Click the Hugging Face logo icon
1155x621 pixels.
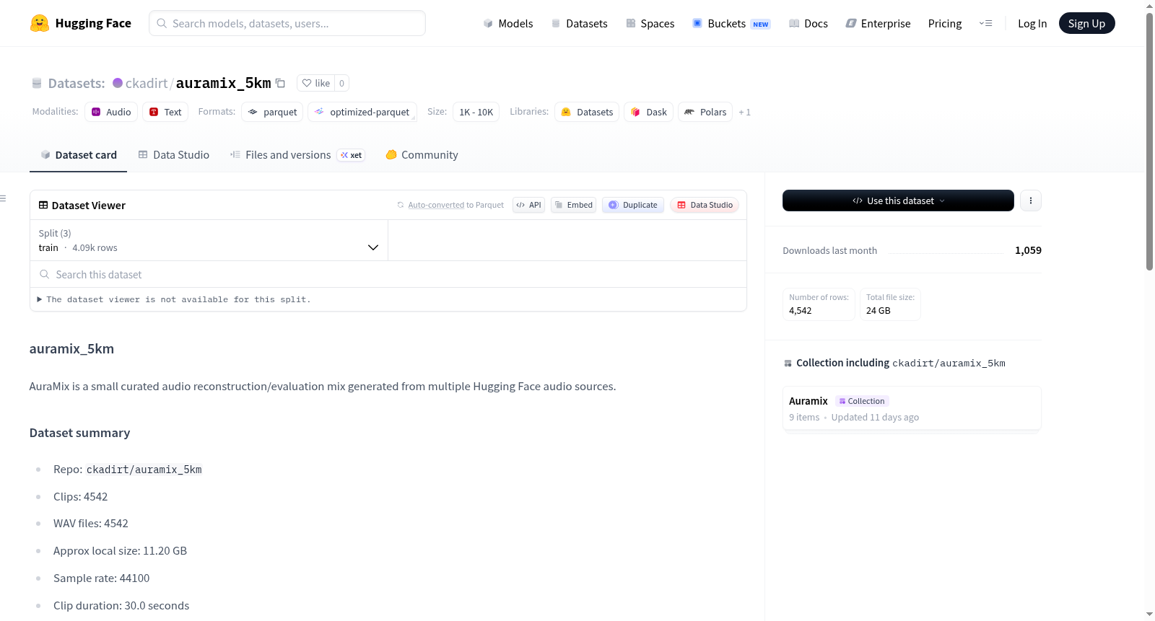pos(39,23)
